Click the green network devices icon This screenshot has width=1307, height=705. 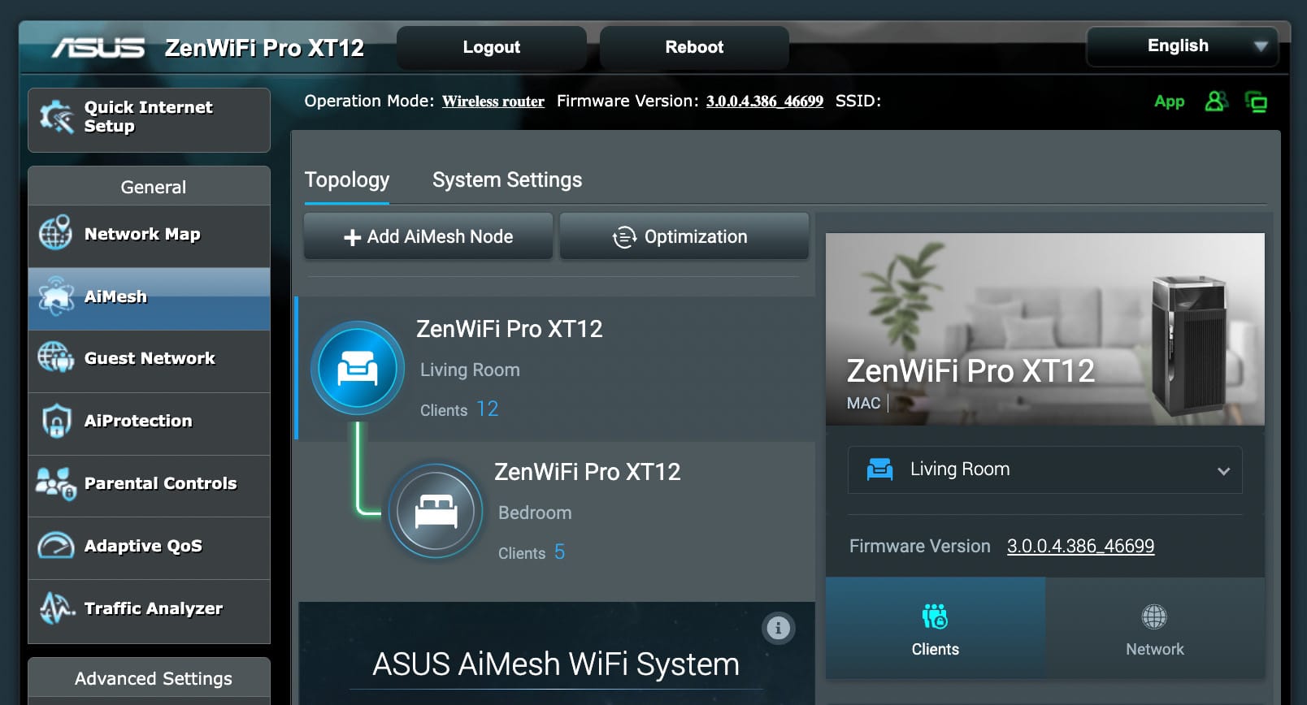[1256, 102]
